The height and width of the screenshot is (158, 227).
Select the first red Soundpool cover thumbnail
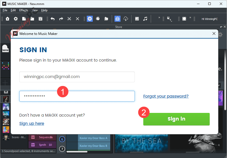click(6, 99)
